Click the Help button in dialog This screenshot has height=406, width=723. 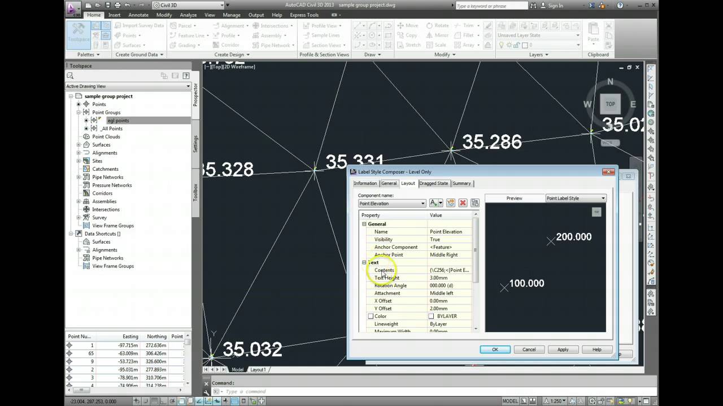(x=596, y=350)
